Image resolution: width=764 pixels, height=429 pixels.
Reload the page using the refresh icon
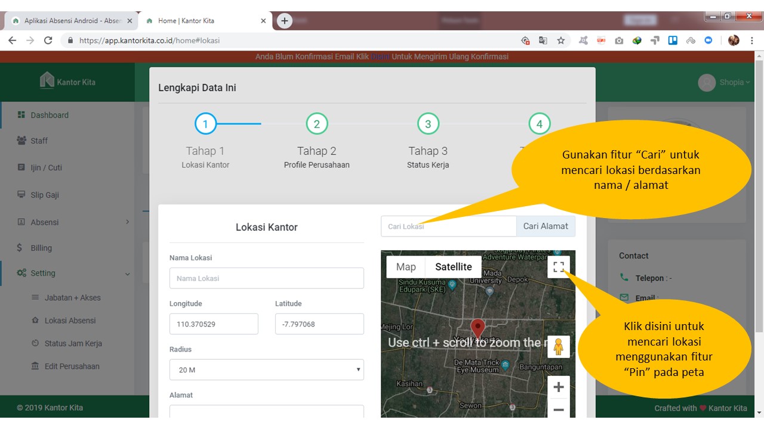pyautogui.click(x=48, y=41)
